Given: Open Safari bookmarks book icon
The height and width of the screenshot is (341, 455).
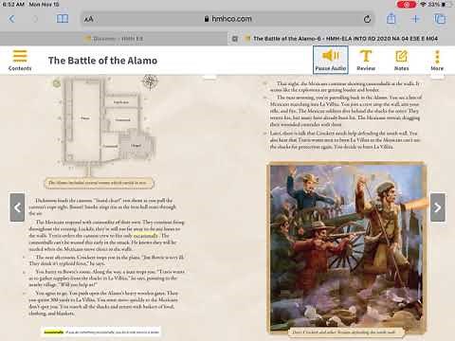Looking at the screenshot, I should click(63, 19).
